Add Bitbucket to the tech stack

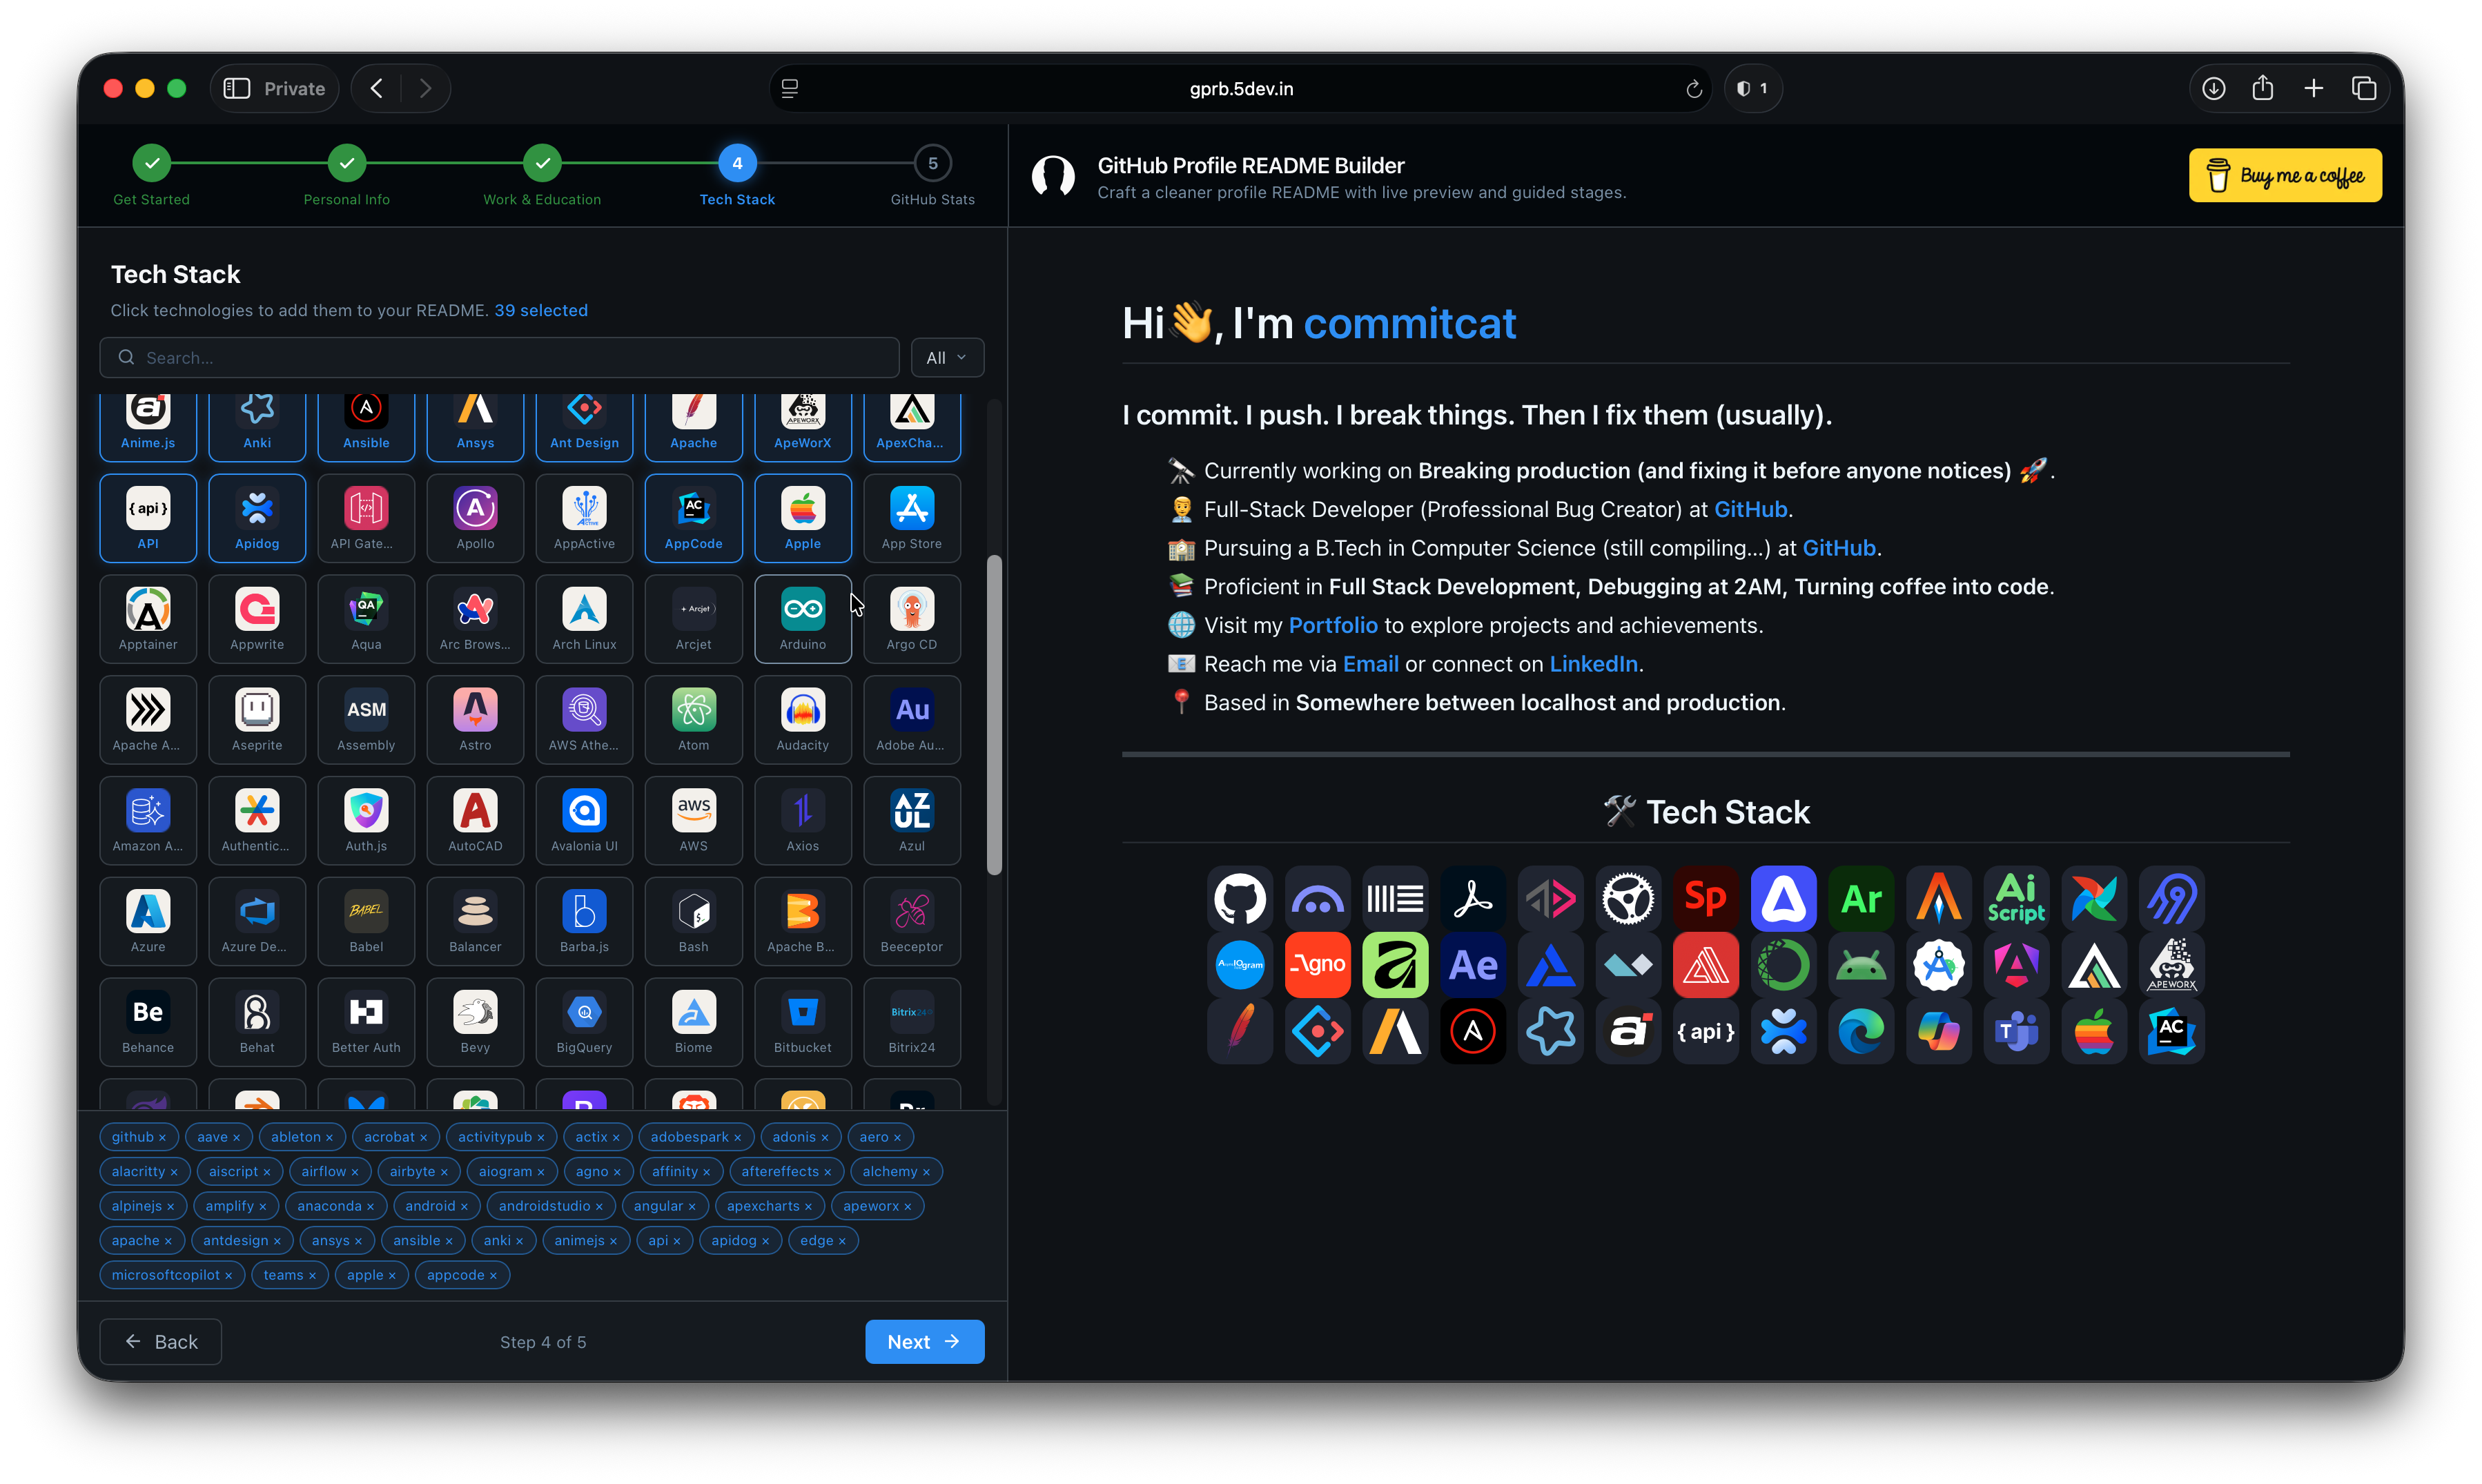point(802,1021)
